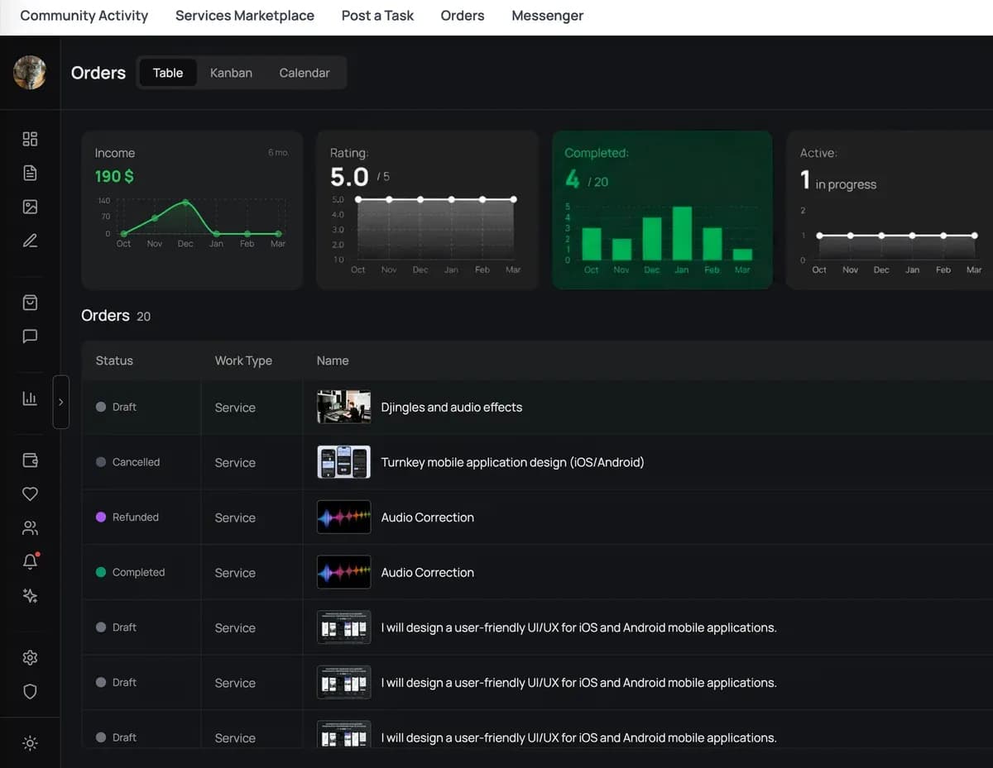Click the user profile avatar

pyautogui.click(x=30, y=73)
